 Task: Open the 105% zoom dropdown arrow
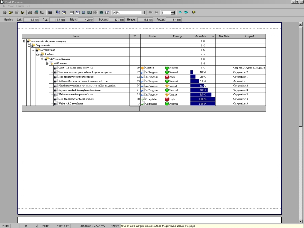(143, 13)
